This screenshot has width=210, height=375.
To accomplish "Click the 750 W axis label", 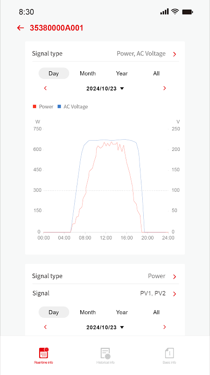I will (x=37, y=129).
